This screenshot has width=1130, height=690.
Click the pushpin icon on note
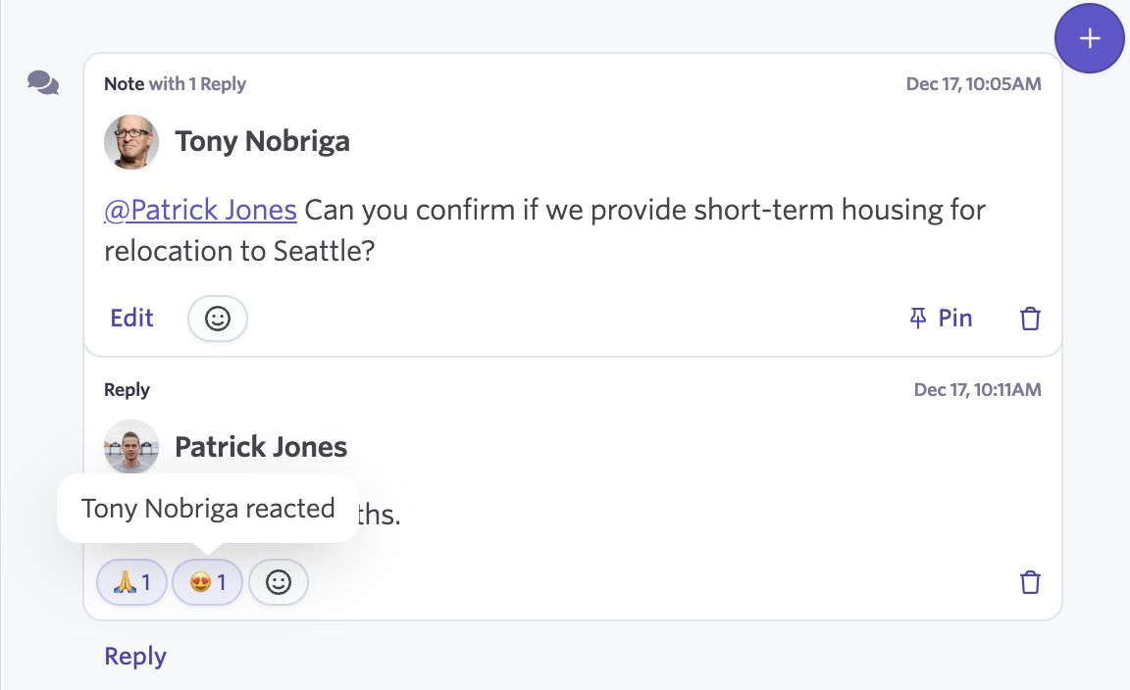pos(918,318)
